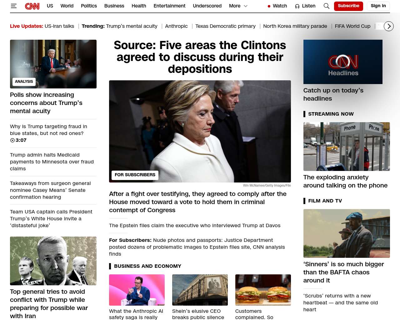Screen dimensions: 400x320
Task: Open the hamburger menu icon
Action: (x=13, y=6)
